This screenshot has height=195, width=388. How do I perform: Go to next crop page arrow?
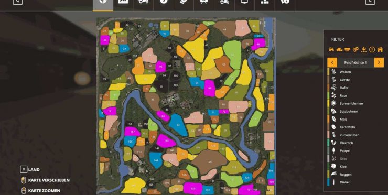click(379, 62)
